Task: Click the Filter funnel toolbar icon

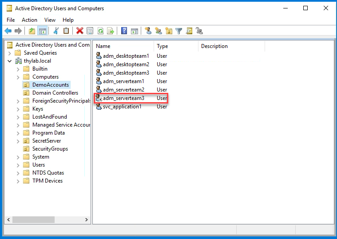Action: tap(179, 31)
